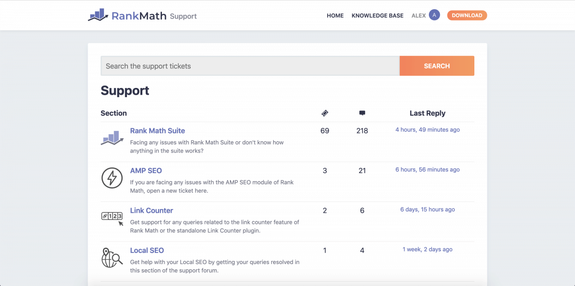
Task: Click the tickets column header icon
Action: point(325,113)
